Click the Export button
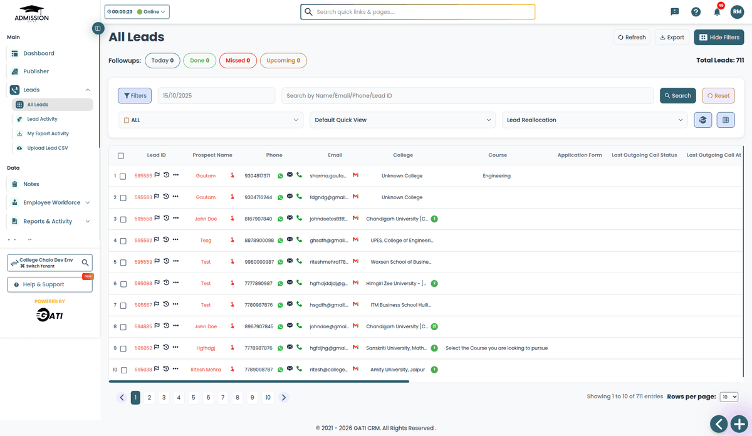 [x=672, y=38]
